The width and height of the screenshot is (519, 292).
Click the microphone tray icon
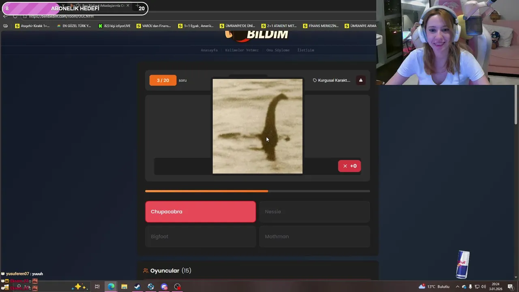tap(470, 287)
